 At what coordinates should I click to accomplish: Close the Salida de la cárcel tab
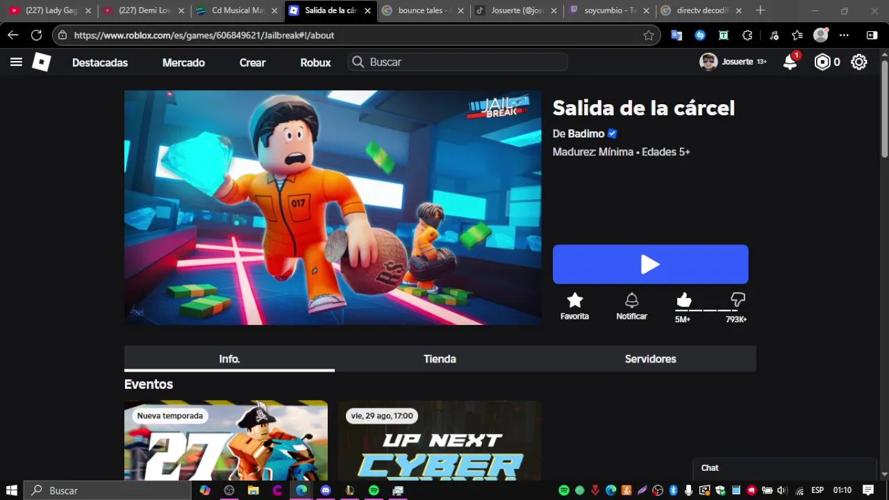click(x=367, y=10)
